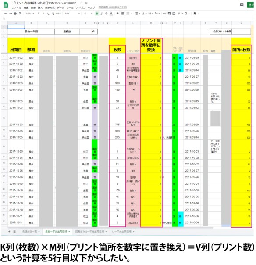Print the spreadsheet
Viewport: 256px width, 265px height.
(15, 14)
